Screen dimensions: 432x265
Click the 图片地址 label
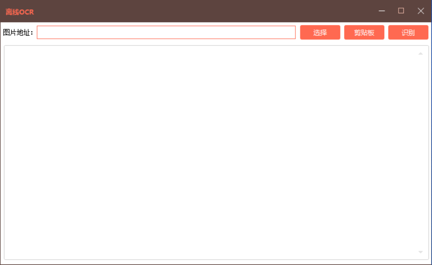(18, 33)
